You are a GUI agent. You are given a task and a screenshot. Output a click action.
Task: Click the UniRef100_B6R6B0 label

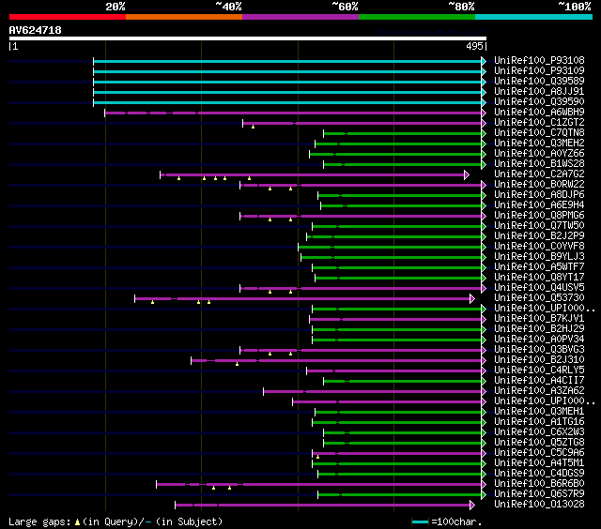click(x=539, y=484)
